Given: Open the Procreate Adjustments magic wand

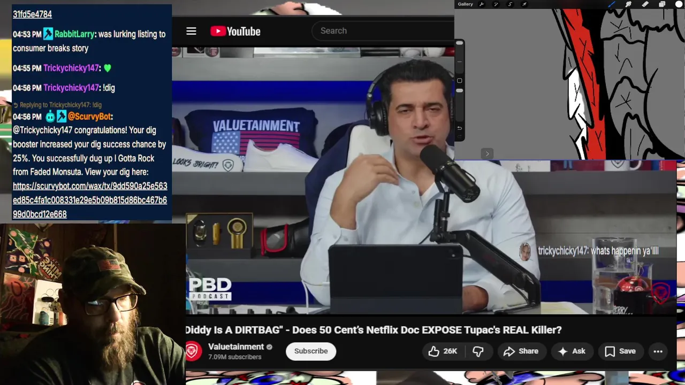Looking at the screenshot, I should click(x=496, y=4).
